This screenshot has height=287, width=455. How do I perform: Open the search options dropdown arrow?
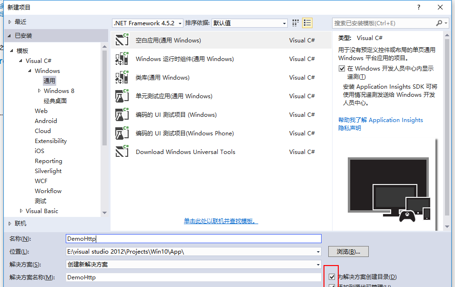point(446,23)
